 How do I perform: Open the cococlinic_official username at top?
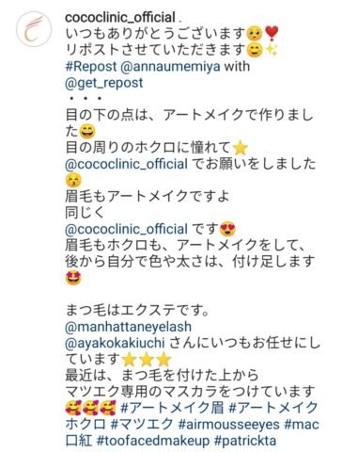click(x=120, y=18)
